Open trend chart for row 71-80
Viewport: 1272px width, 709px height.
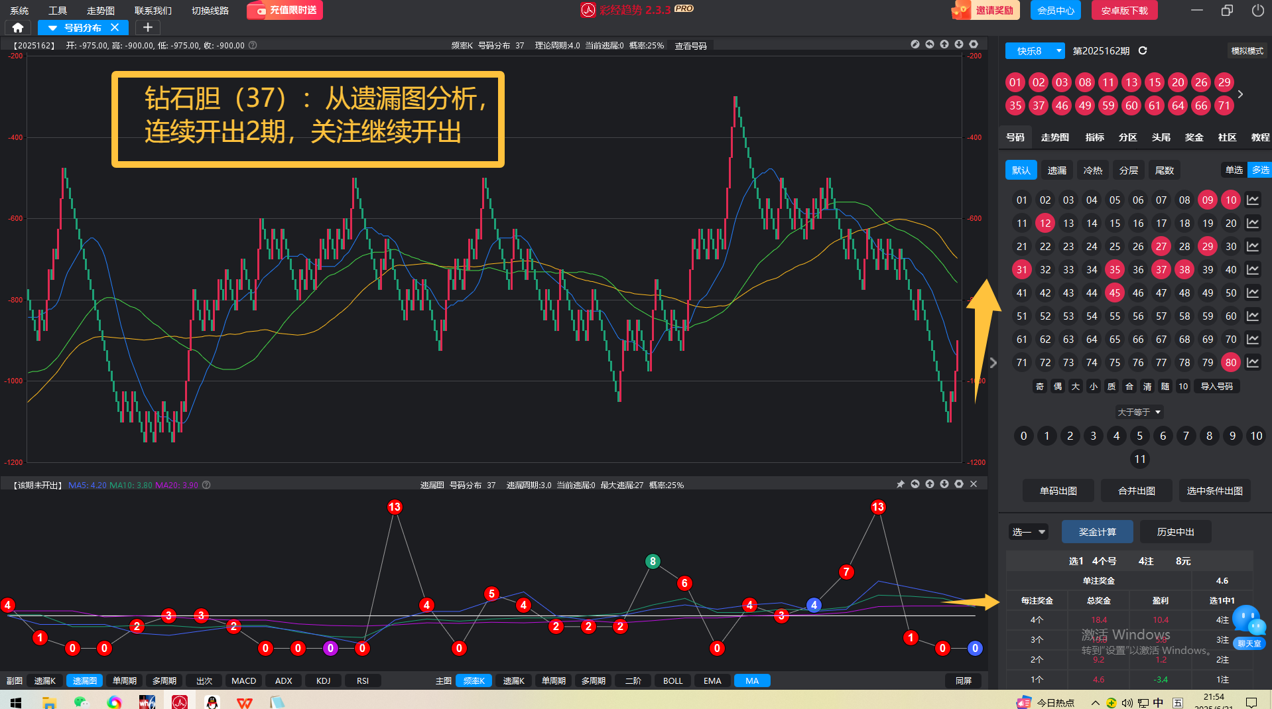[x=1253, y=362]
